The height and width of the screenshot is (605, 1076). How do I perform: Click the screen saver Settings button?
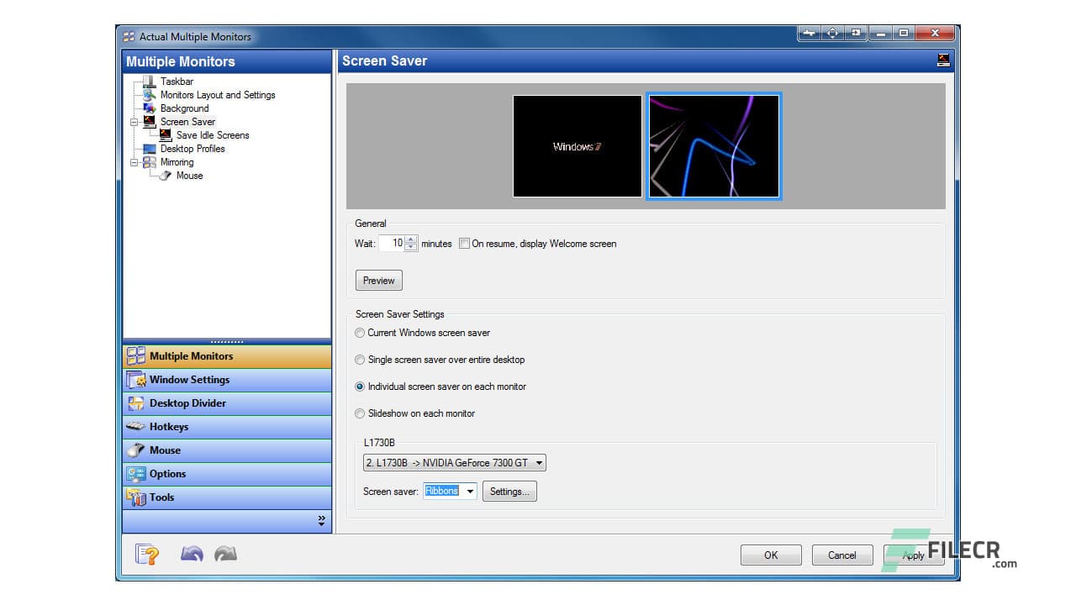coord(509,492)
